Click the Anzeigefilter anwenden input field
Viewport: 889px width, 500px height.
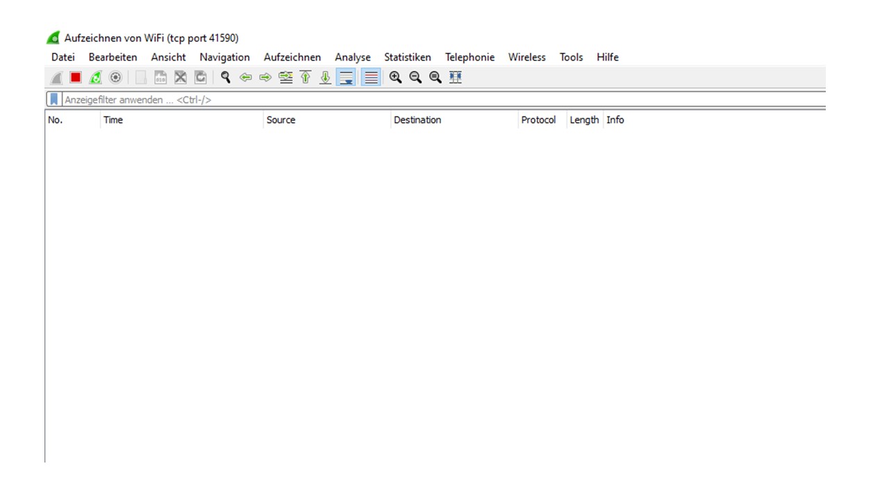443,100
